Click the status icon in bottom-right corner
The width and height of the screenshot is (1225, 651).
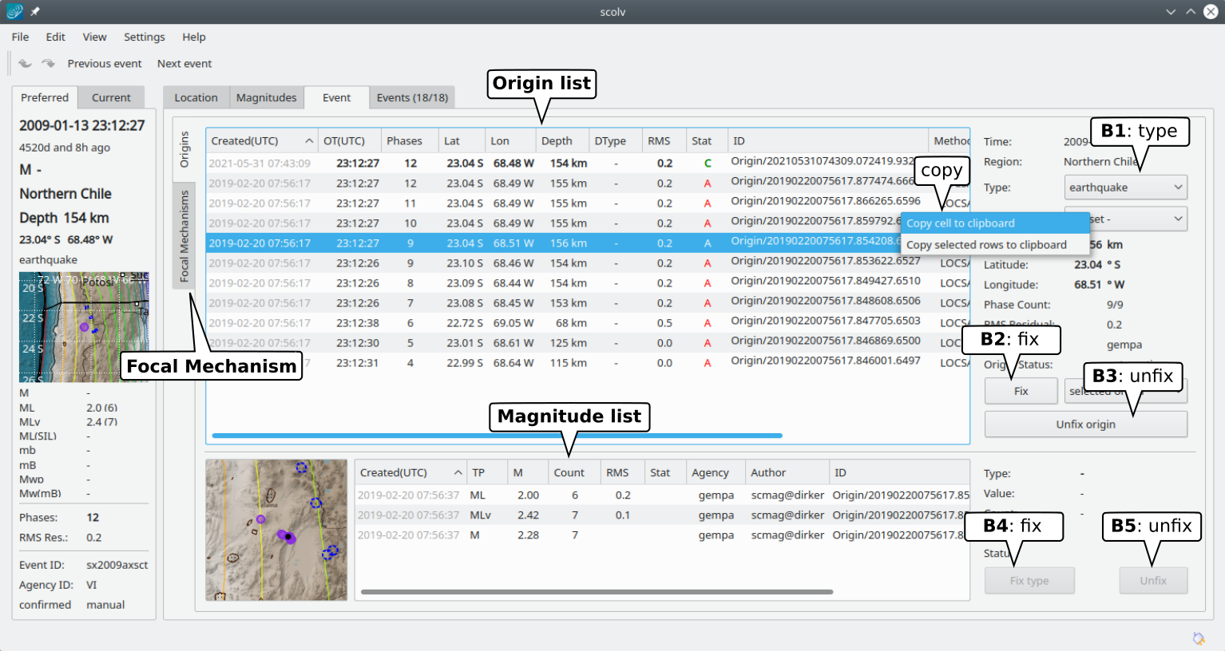1199,637
